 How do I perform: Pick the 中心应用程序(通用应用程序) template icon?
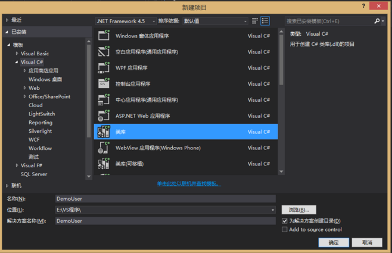tap(104, 99)
